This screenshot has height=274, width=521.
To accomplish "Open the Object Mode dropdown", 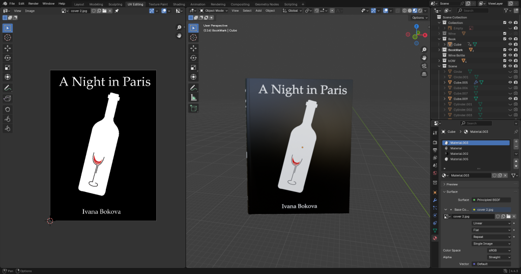I will [213, 10].
